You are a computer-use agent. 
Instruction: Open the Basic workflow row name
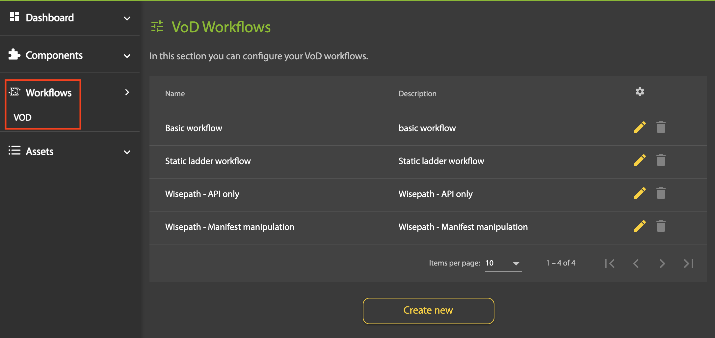coord(194,128)
